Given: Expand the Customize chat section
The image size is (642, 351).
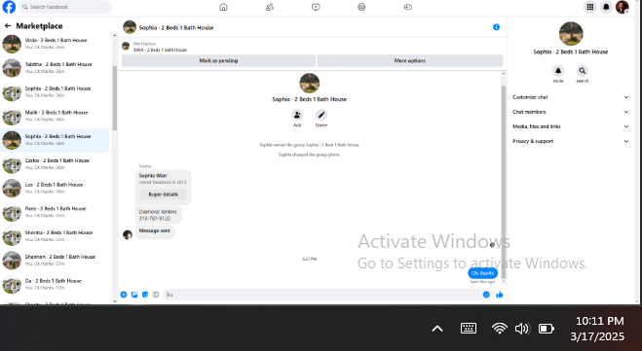Looking at the screenshot, I should [x=570, y=97].
